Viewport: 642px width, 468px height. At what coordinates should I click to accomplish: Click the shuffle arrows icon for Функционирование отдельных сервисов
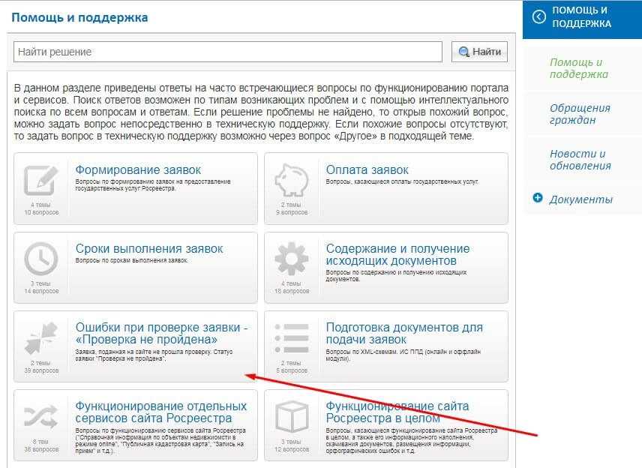40,416
